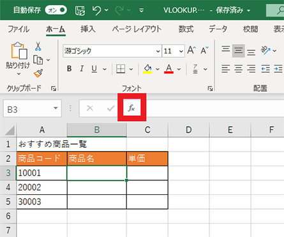284x237 pixels.
Task: Open the Copy options dropdown arrow
Action: coord(49,60)
